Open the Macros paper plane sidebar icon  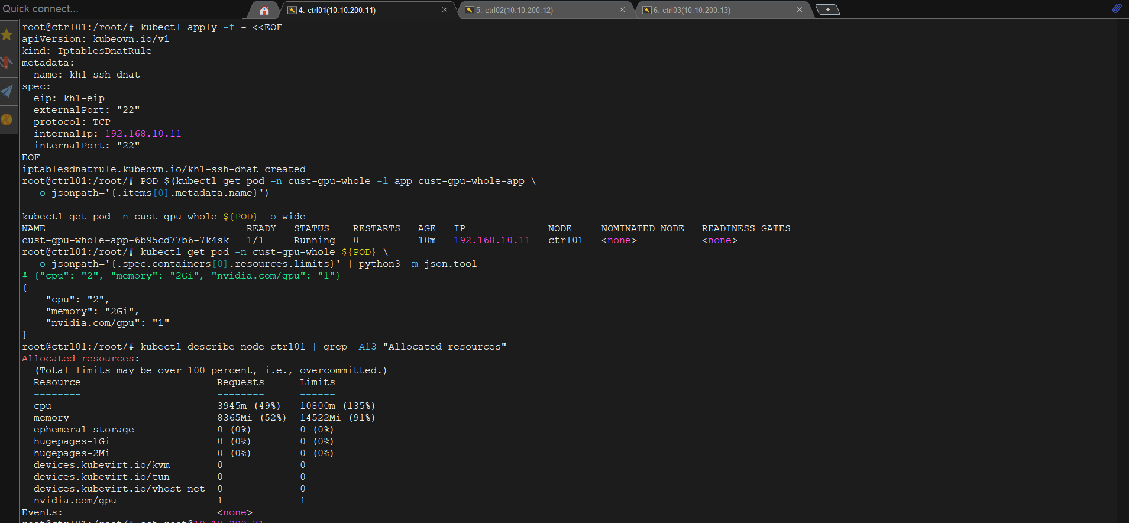7,91
